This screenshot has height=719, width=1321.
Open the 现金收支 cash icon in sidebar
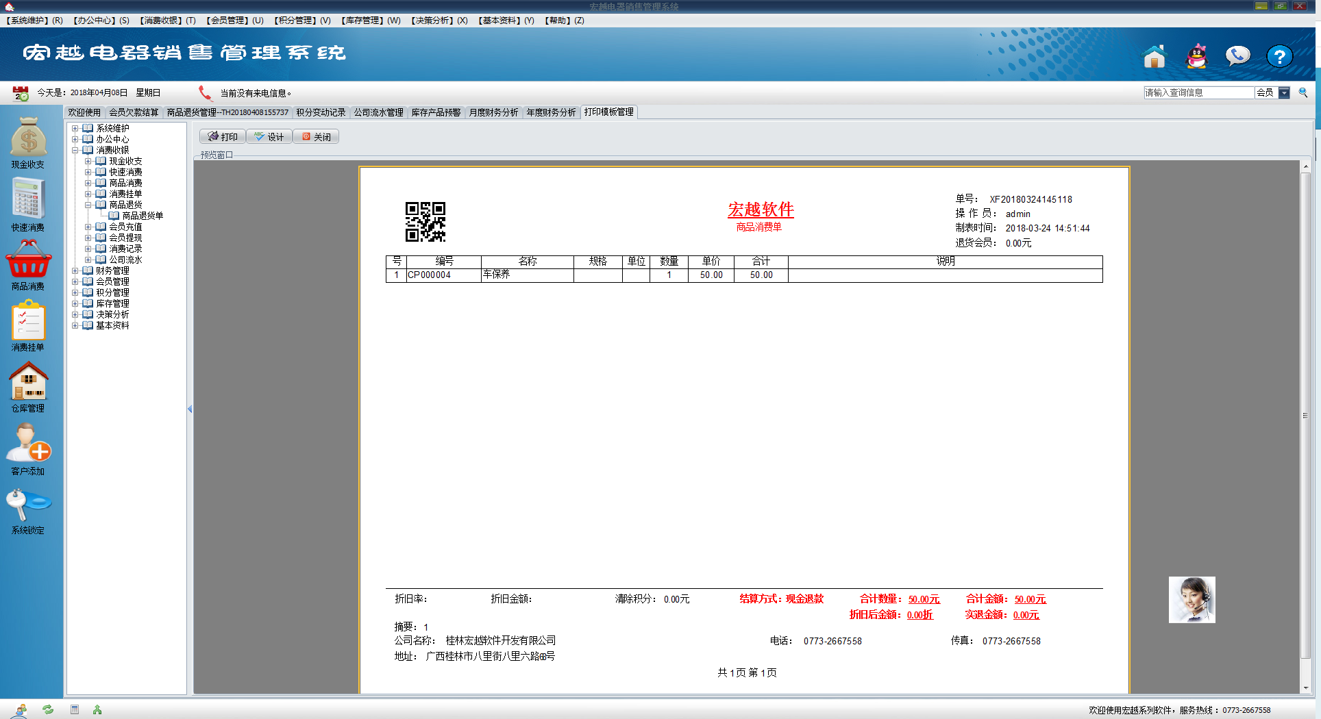pyautogui.click(x=28, y=137)
